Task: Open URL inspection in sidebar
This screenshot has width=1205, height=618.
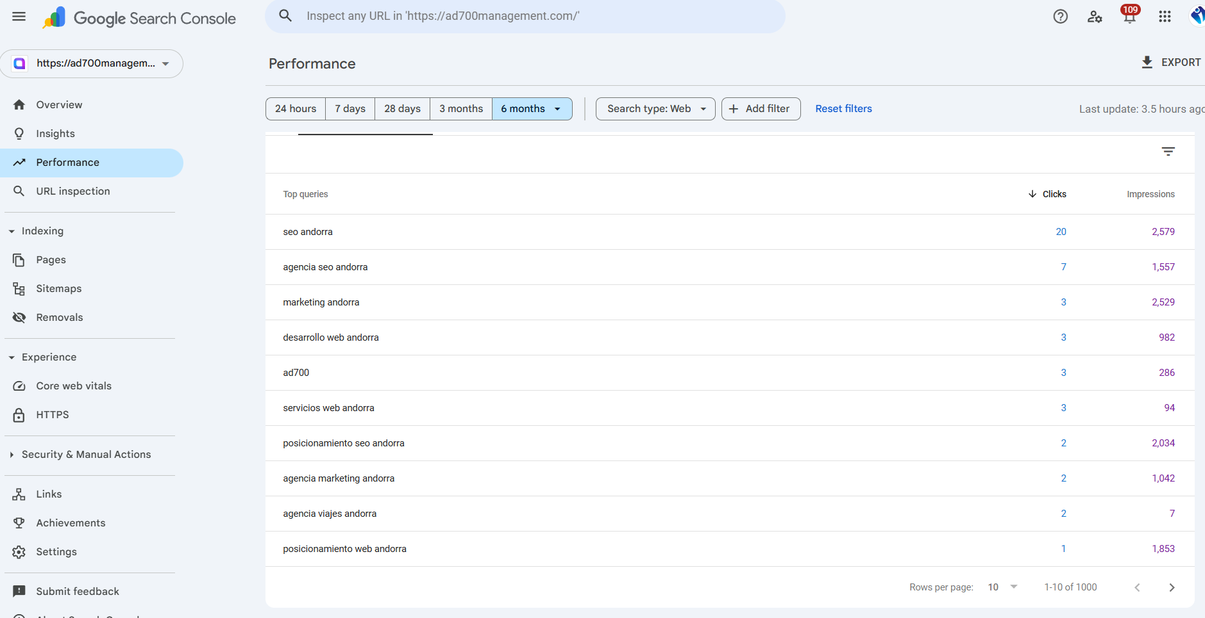Action: [x=73, y=191]
